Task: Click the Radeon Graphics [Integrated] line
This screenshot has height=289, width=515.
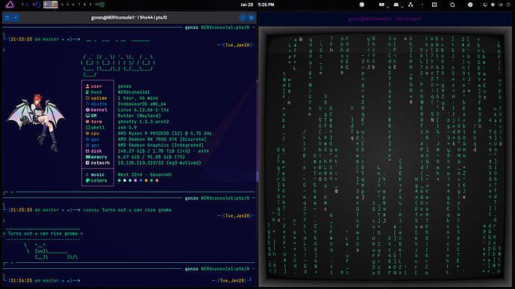Action: pos(161,145)
